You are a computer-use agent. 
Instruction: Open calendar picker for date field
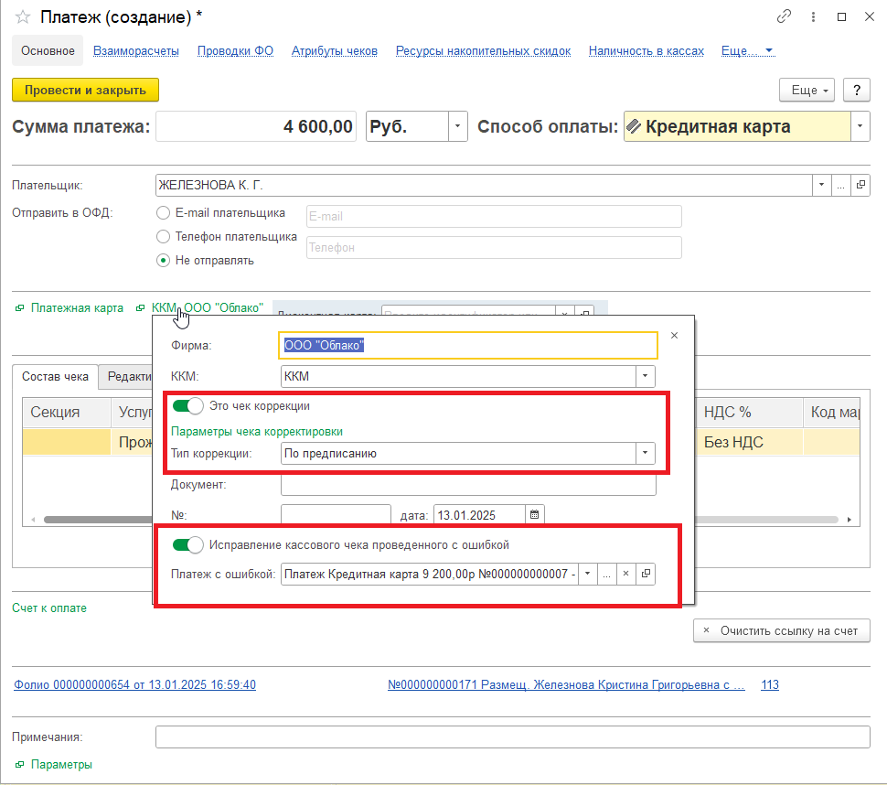(535, 515)
